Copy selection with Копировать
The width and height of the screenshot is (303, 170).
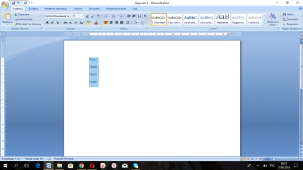pyautogui.click(x=23, y=19)
